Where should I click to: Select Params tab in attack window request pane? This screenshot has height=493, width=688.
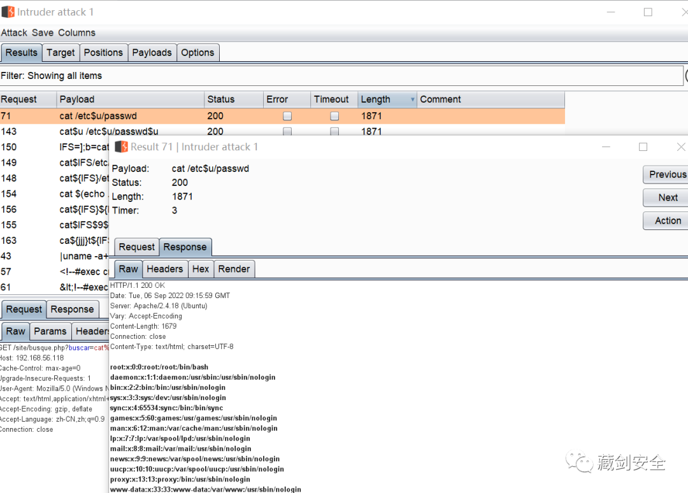50,331
